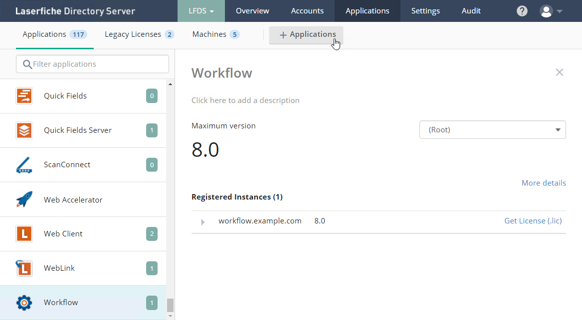Viewport: 582px width, 320px height.
Task: Select the Quick Fields Server row
Action: [x=83, y=130]
